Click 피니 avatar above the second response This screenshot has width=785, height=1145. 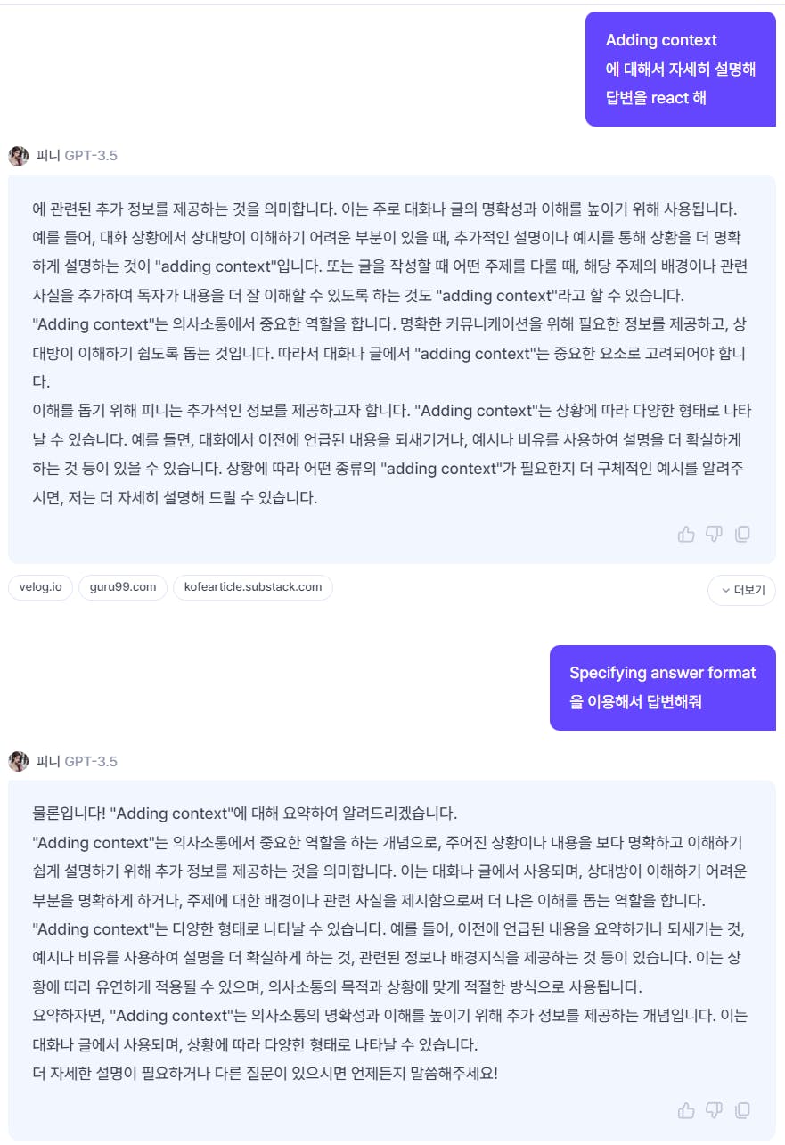pyautogui.click(x=19, y=761)
